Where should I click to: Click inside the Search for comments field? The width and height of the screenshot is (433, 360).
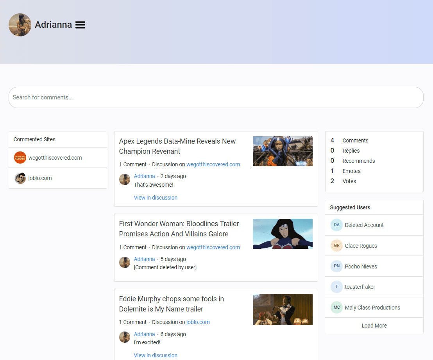tap(216, 97)
